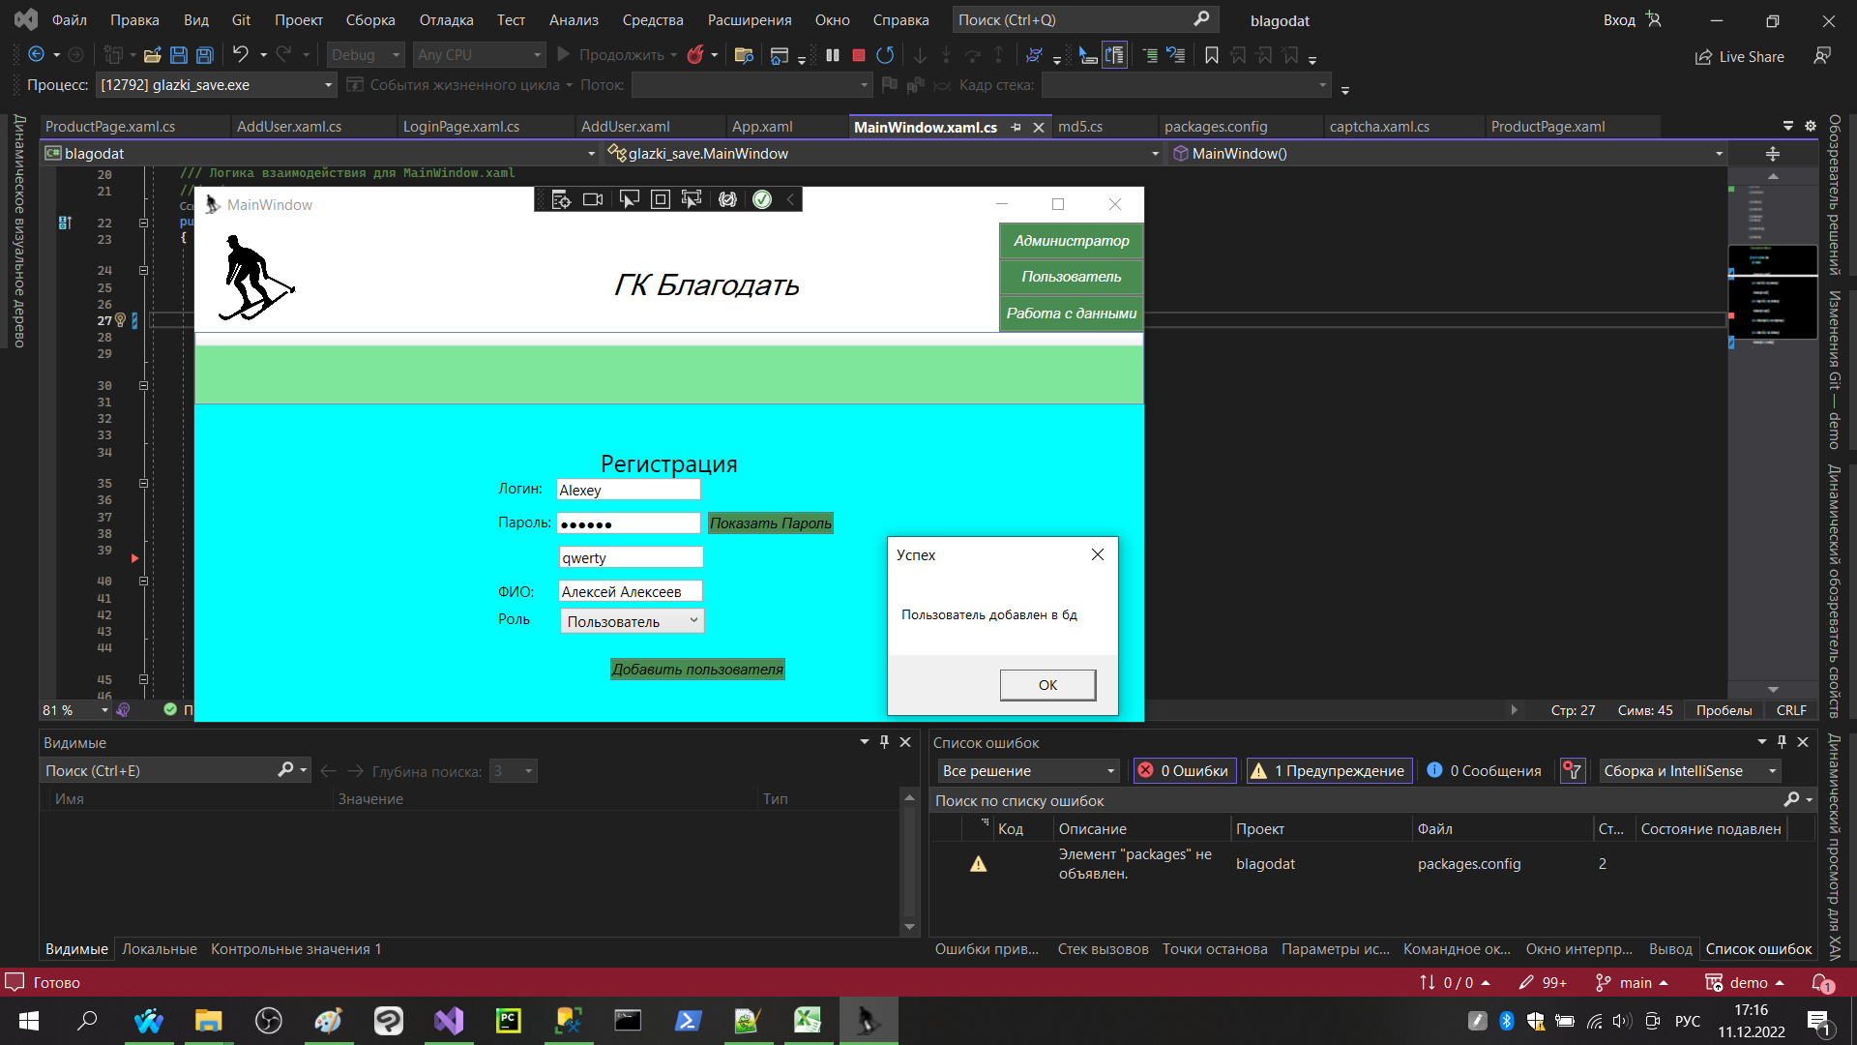
Task: Click the Логин input field containing Alexey
Action: [x=628, y=490]
